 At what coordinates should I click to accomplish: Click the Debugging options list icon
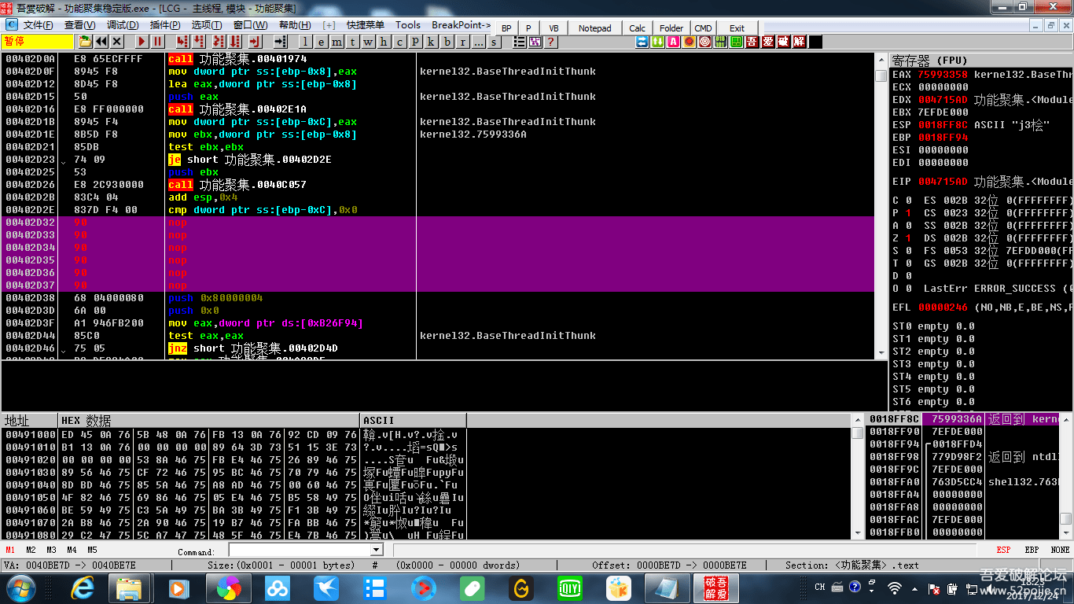(520, 42)
